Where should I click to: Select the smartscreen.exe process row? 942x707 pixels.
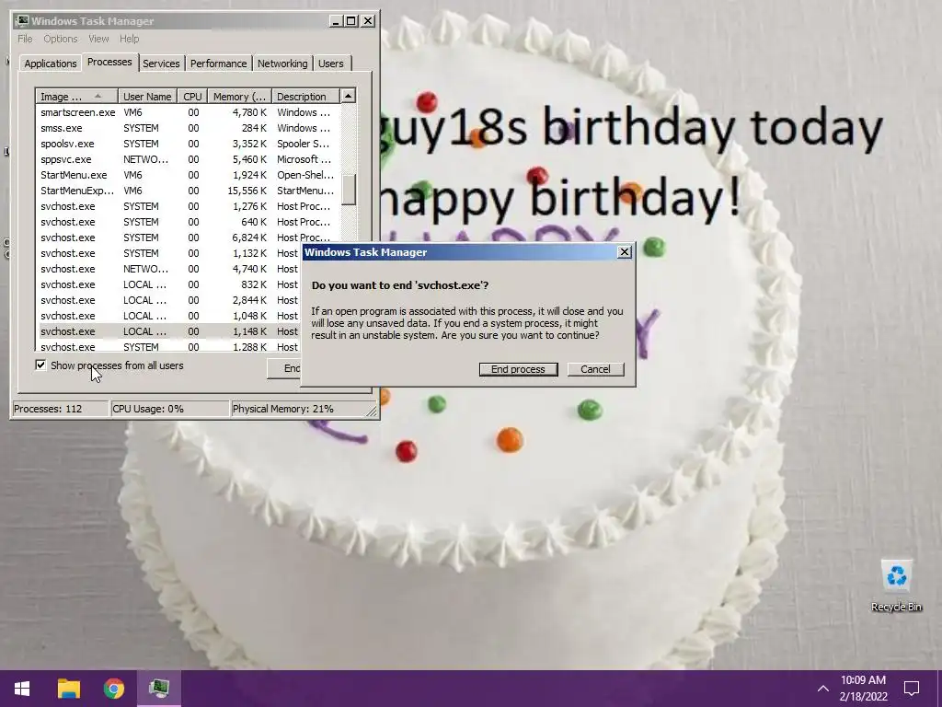click(188, 112)
